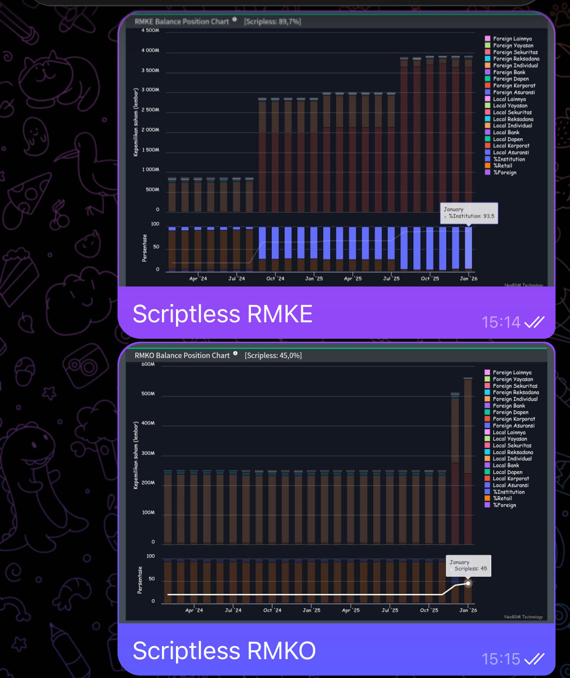570x678 pixels.
Task: Select Local Asuransi entry in RMKE legend
Action: (x=507, y=152)
